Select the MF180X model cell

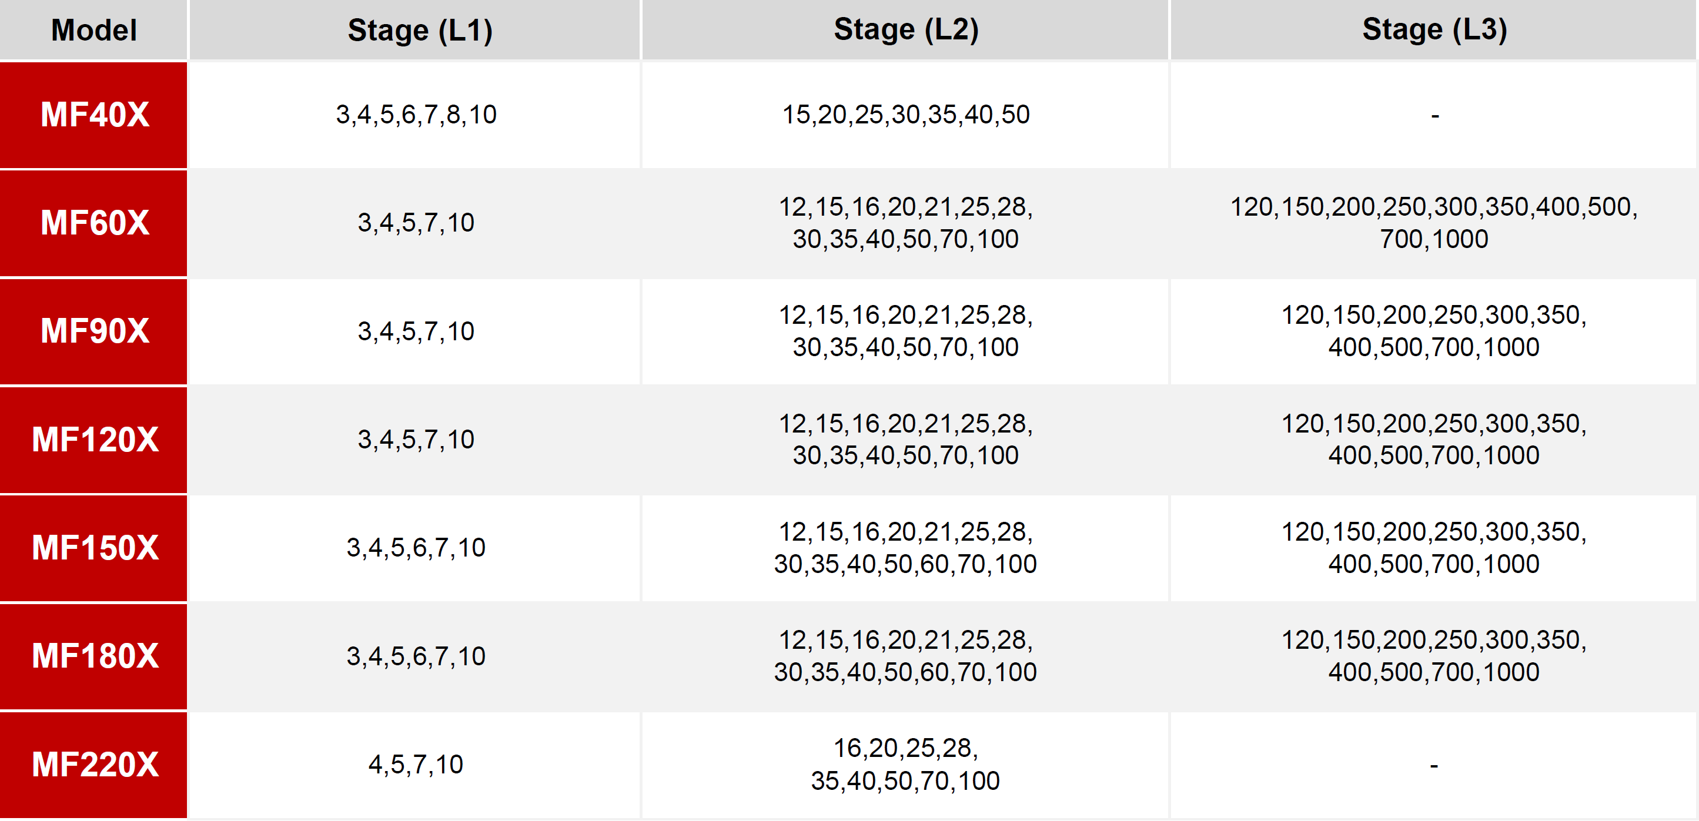[93, 656]
